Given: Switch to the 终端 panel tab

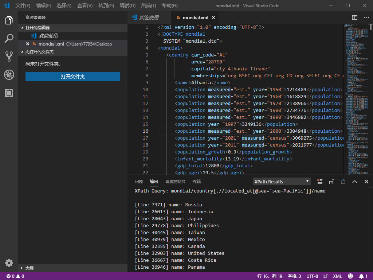Looking at the screenshot, I should click(196, 182).
